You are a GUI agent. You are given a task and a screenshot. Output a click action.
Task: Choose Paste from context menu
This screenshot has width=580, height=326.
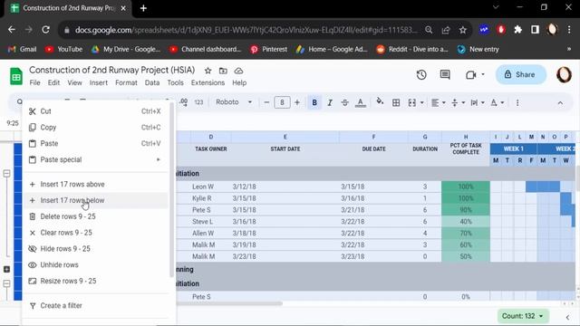pyautogui.click(x=95, y=143)
